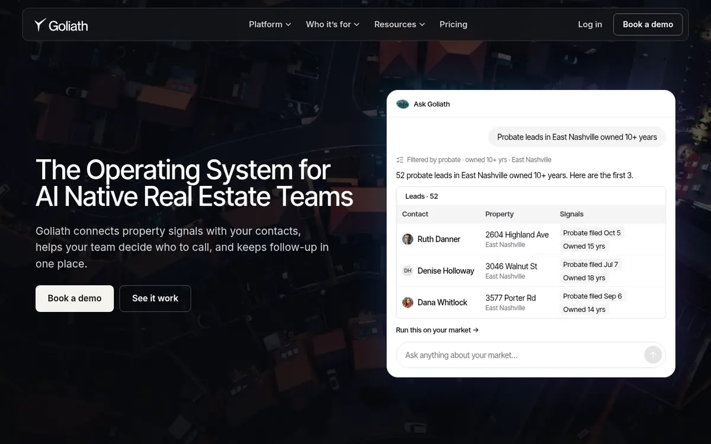711x444 pixels.
Task: Select the Denise Holloway contact name
Action: click(x=446, y=271)
